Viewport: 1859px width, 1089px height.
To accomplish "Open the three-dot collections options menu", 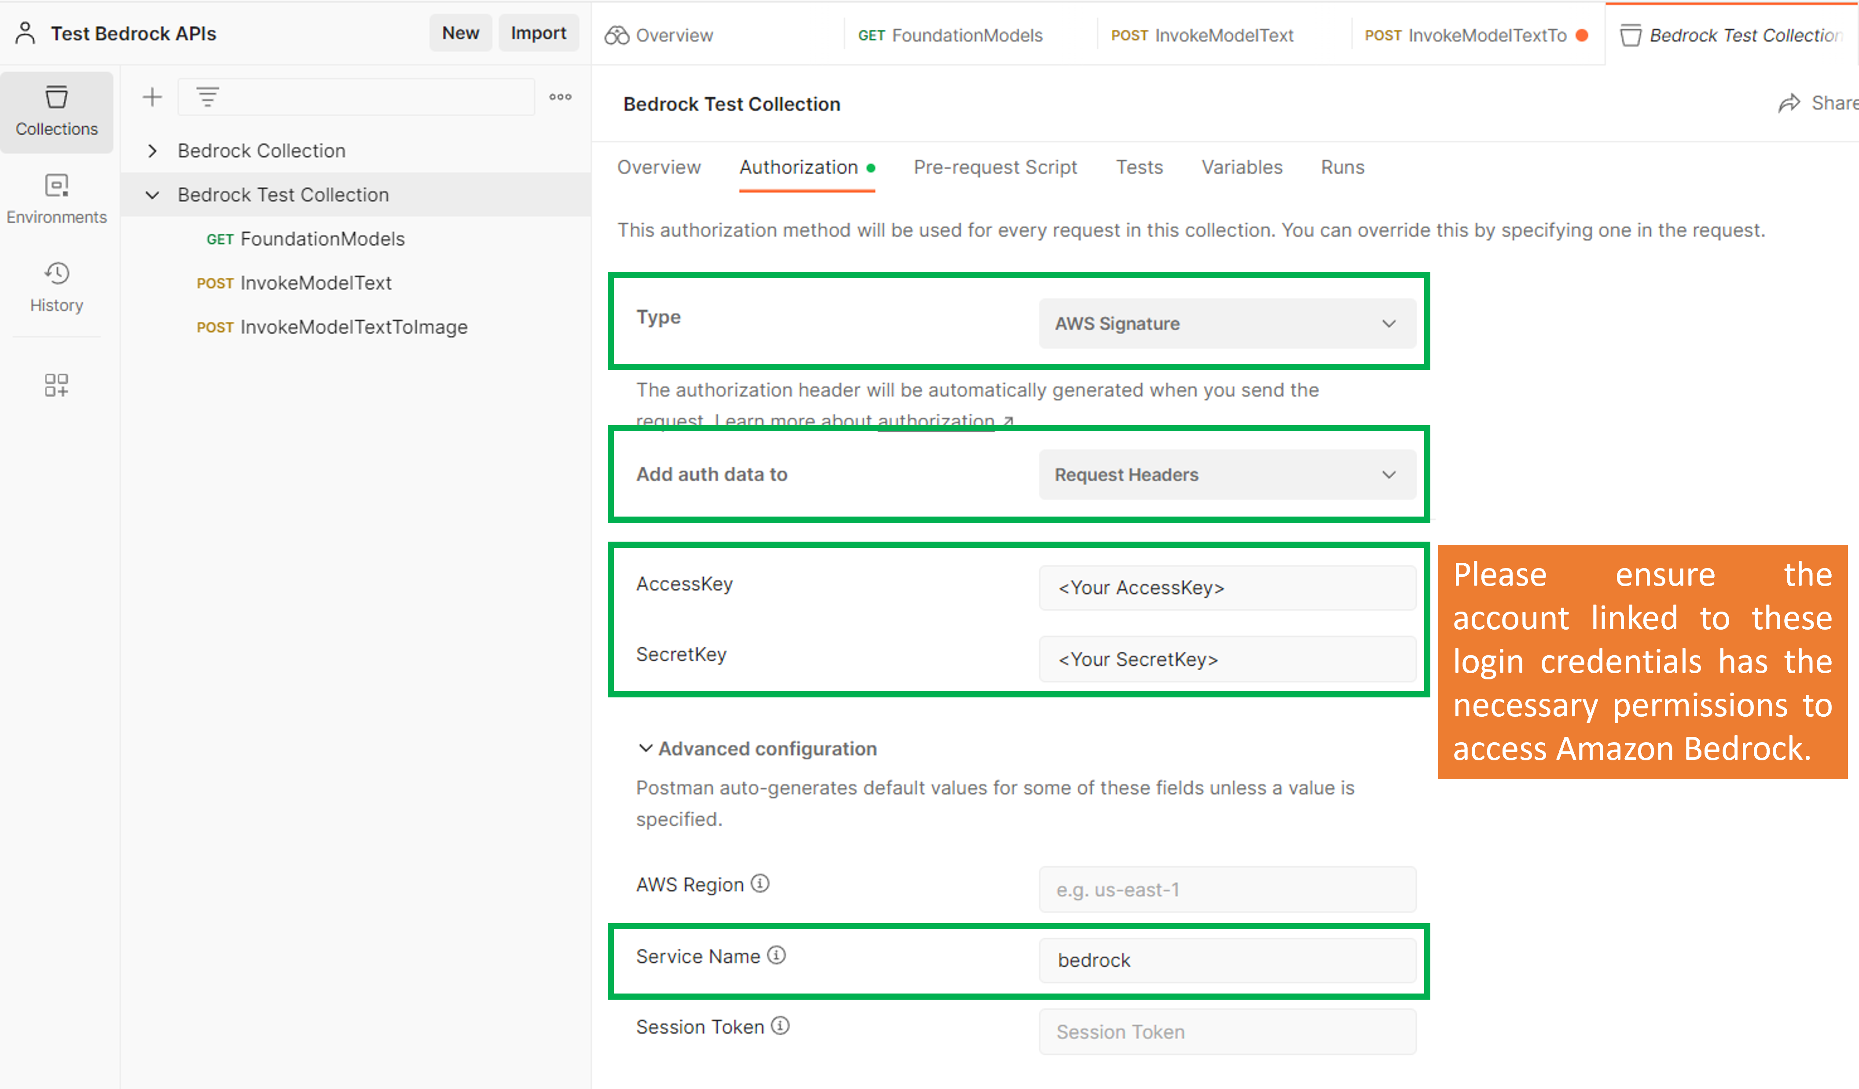I will 560,97.
